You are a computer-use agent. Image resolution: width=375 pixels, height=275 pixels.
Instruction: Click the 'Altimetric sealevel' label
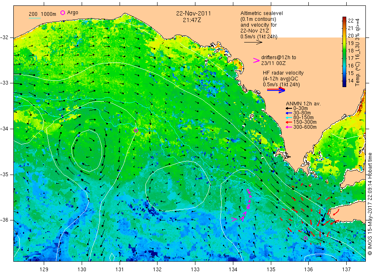click(x=262, y=13)
